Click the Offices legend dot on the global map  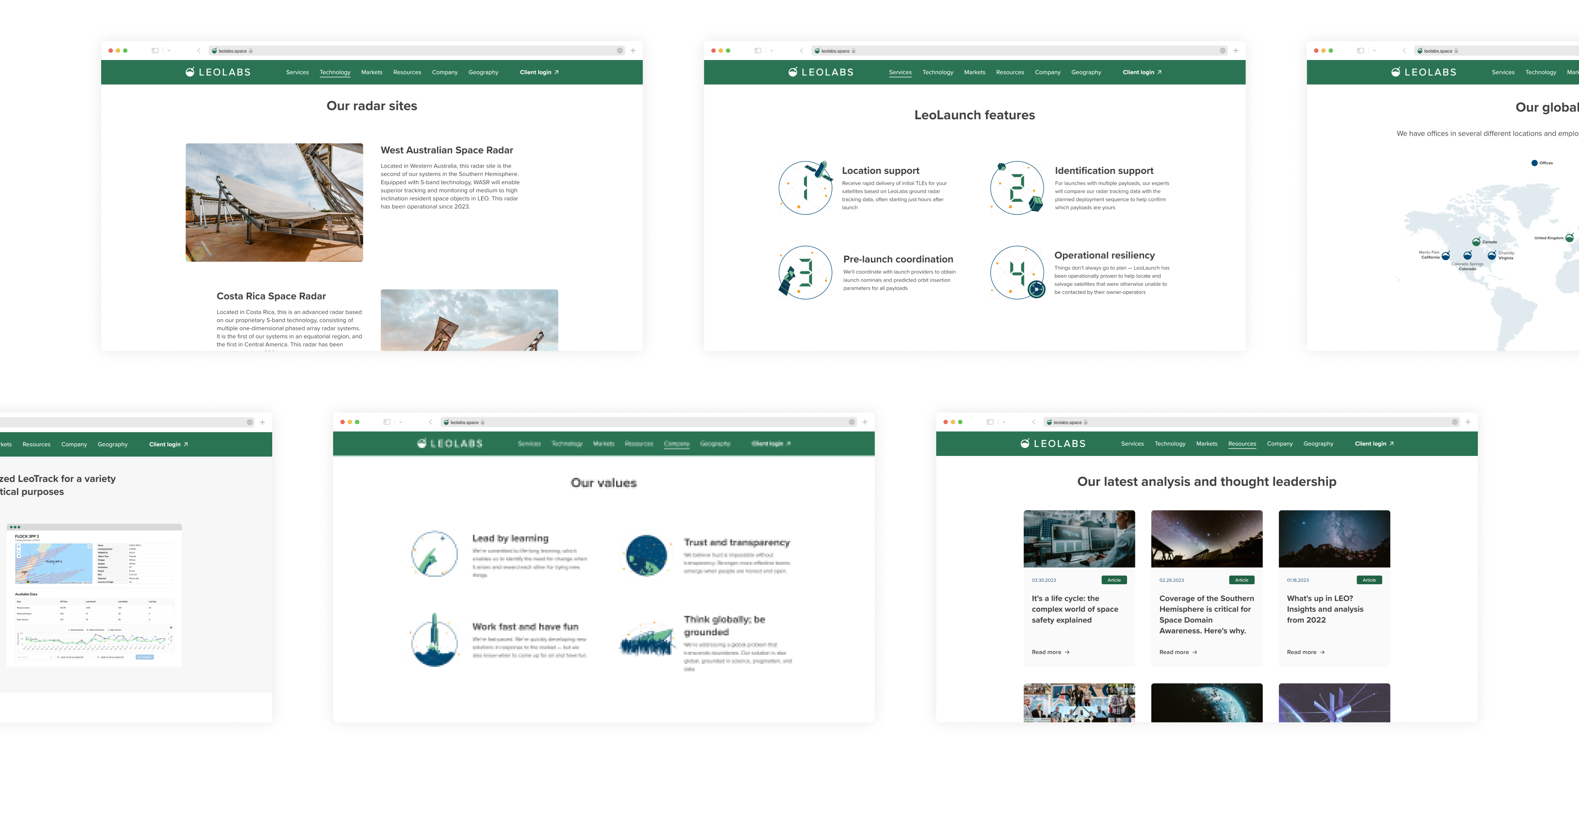(x=1534, y=163)
